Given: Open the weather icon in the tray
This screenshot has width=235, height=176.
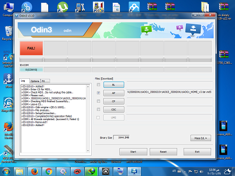Looking at the screenshot, I should click(x=228, y=171).
